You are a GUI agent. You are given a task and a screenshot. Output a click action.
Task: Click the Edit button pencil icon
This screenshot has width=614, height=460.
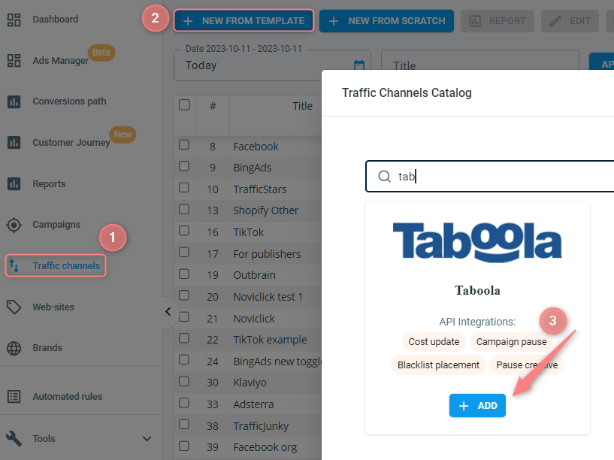[555, 21]
